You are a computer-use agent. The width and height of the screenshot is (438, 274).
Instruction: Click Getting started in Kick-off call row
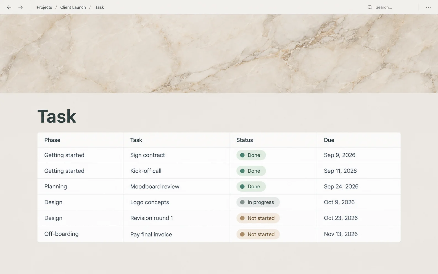click(x=64, y=171)
